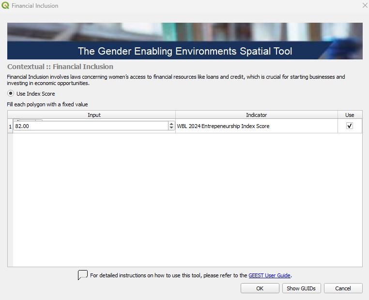Image resolution: width=369 pixels, height=300 pixels.
Task: Click the Fill each polygon with a fixed value label
Action: pyautogui.click(x=47, y=104)
